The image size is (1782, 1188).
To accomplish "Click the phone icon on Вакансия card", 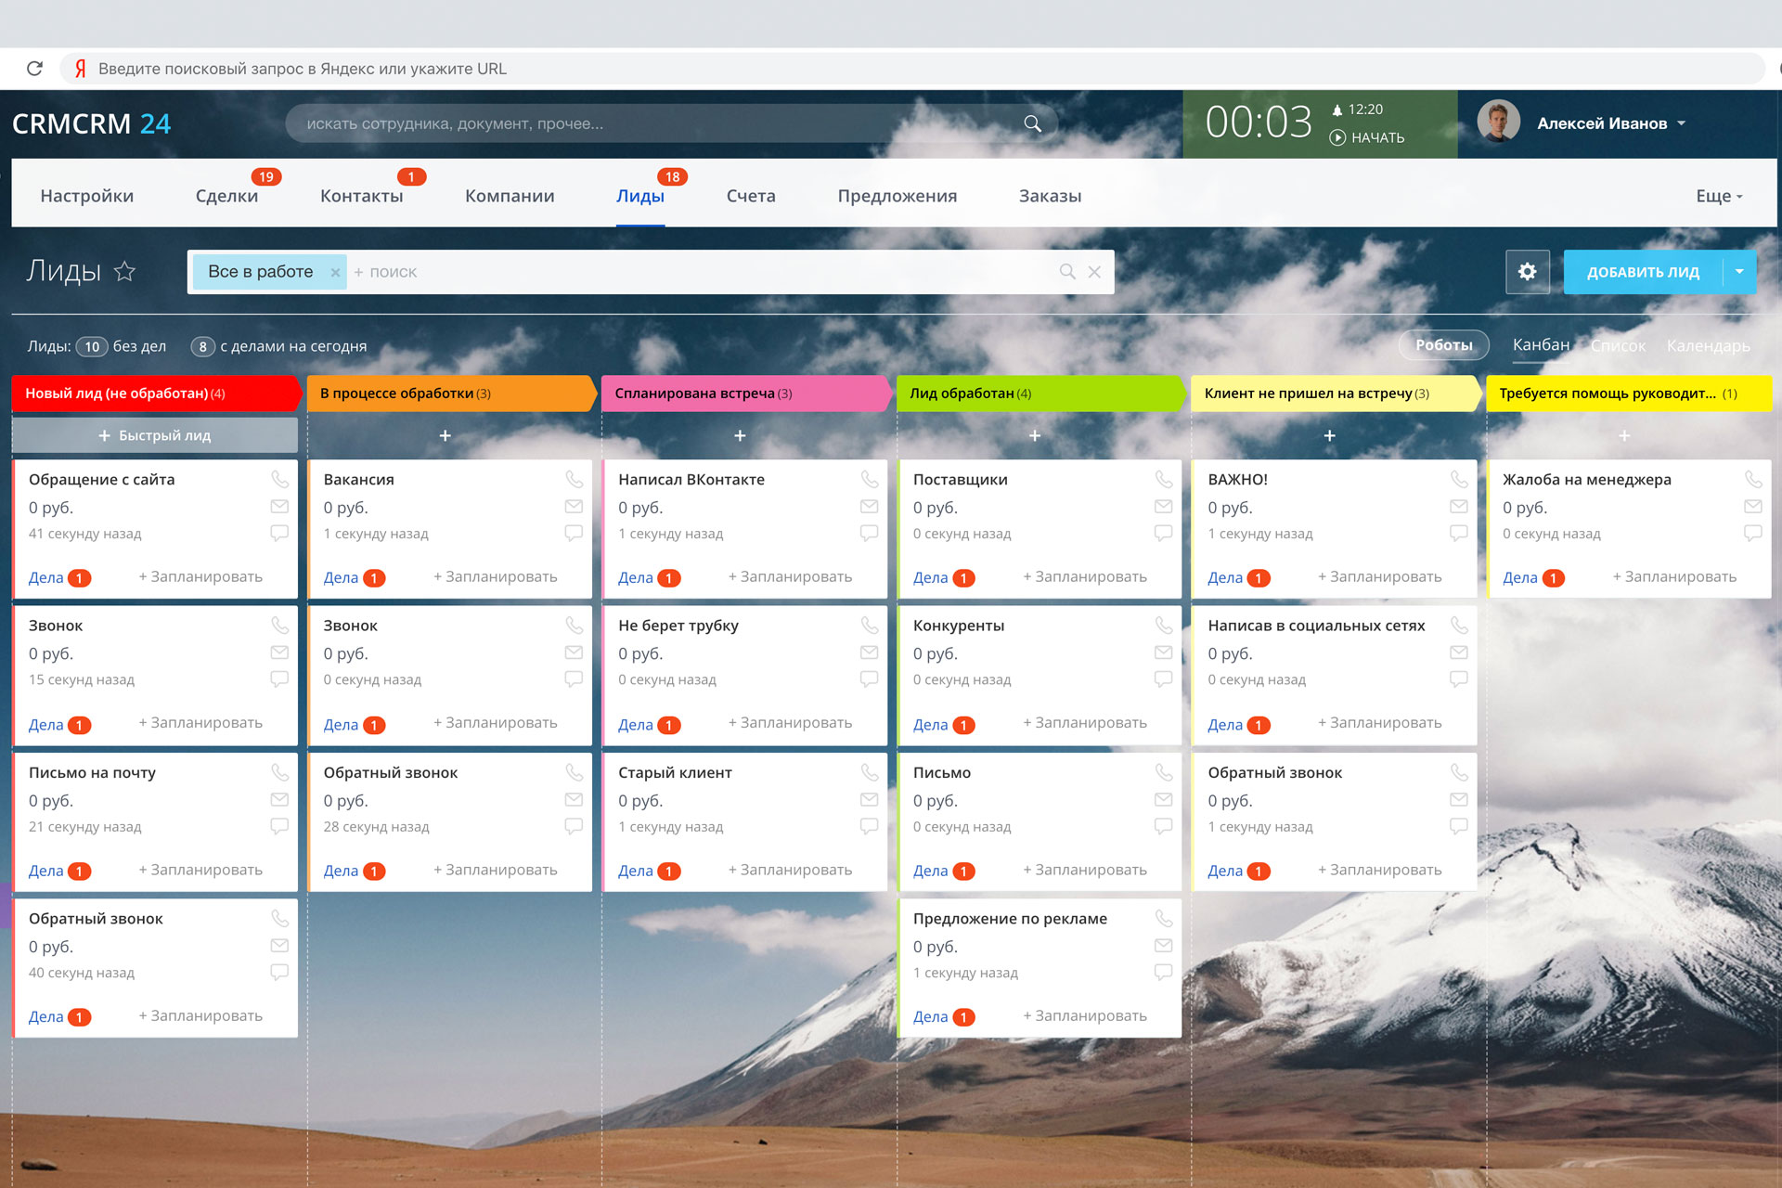I will coord(574,479).
